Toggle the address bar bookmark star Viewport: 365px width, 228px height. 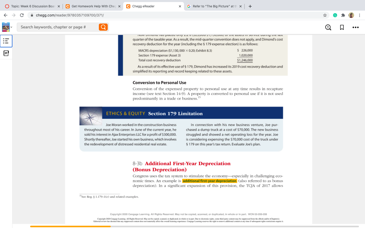(325, 15)
